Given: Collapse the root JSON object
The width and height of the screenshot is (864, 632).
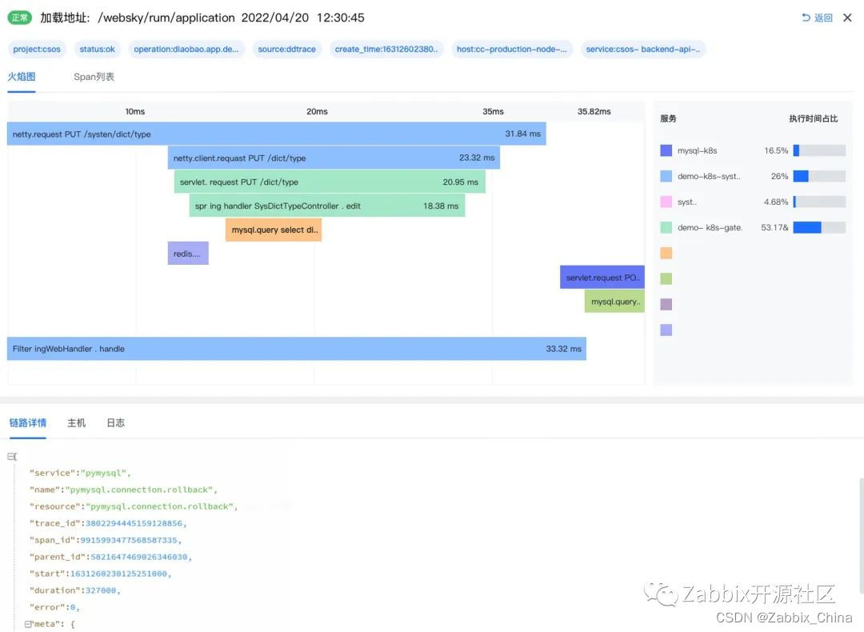Looking at the screenshot, I should click(x=10, y=456).
